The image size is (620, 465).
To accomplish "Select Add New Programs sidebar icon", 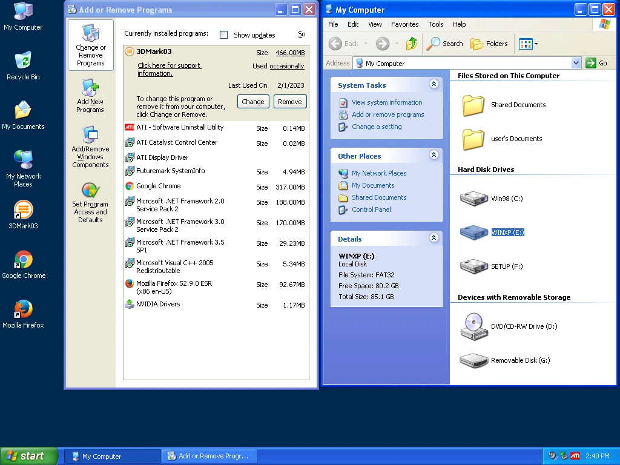I will (x=90, y=96).
